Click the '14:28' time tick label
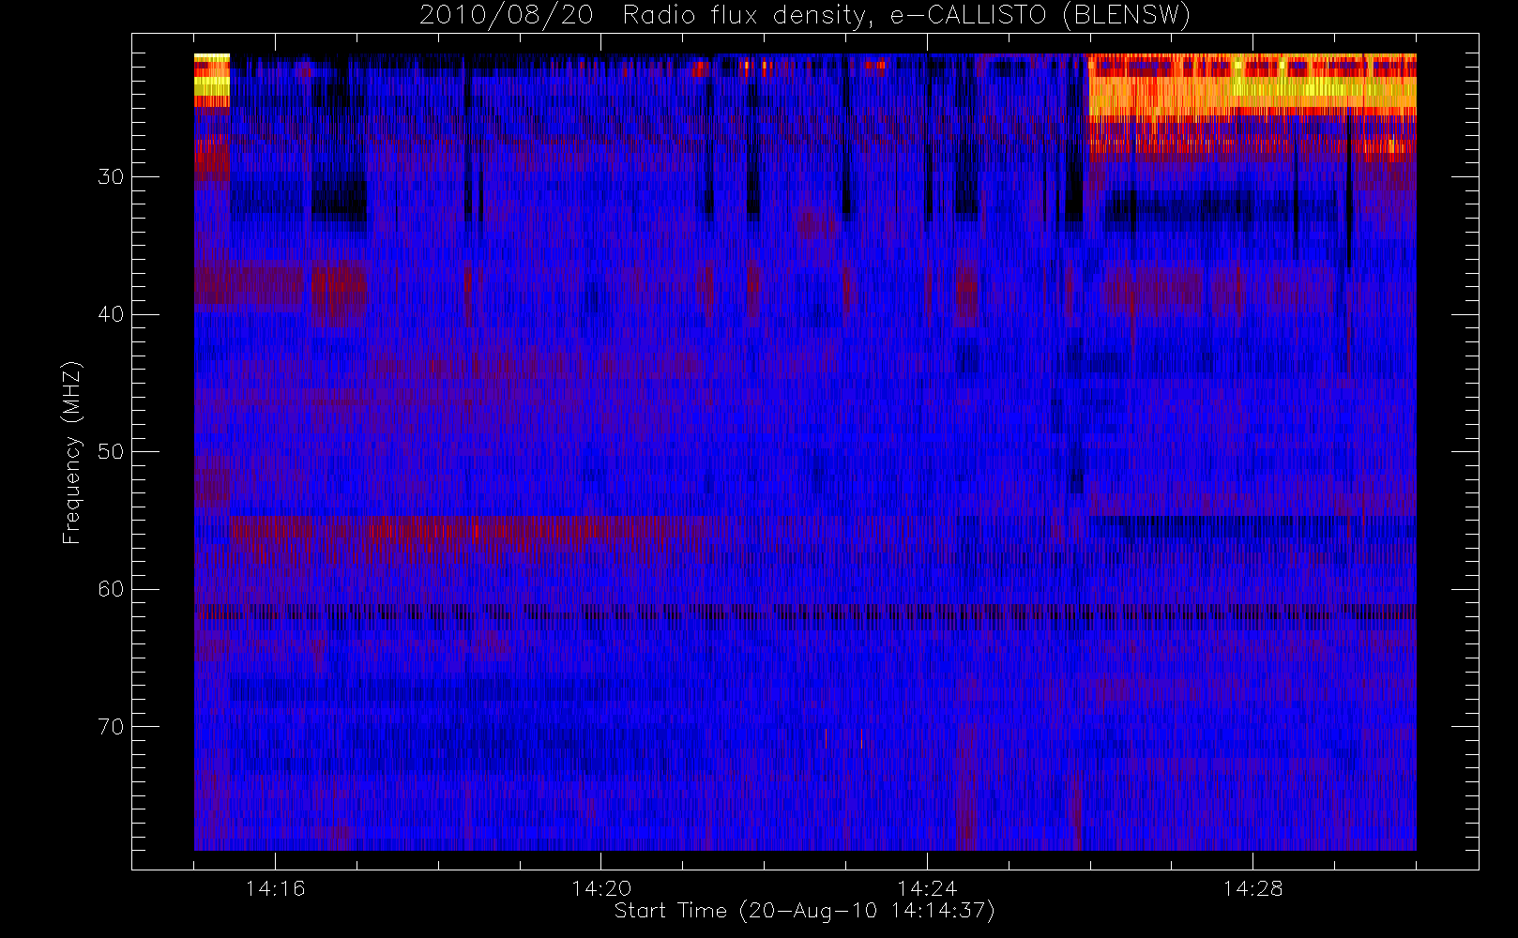The height and width of the screenshot is (938, 1518). click(1252, 888)
